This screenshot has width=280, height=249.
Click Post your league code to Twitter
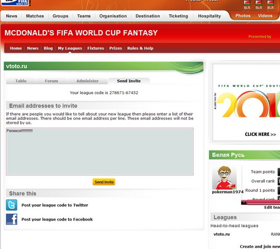[x=55, y=205]
